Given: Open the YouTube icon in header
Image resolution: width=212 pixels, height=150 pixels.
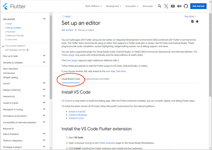Looking at the screenshot, I should pos(173,6).
